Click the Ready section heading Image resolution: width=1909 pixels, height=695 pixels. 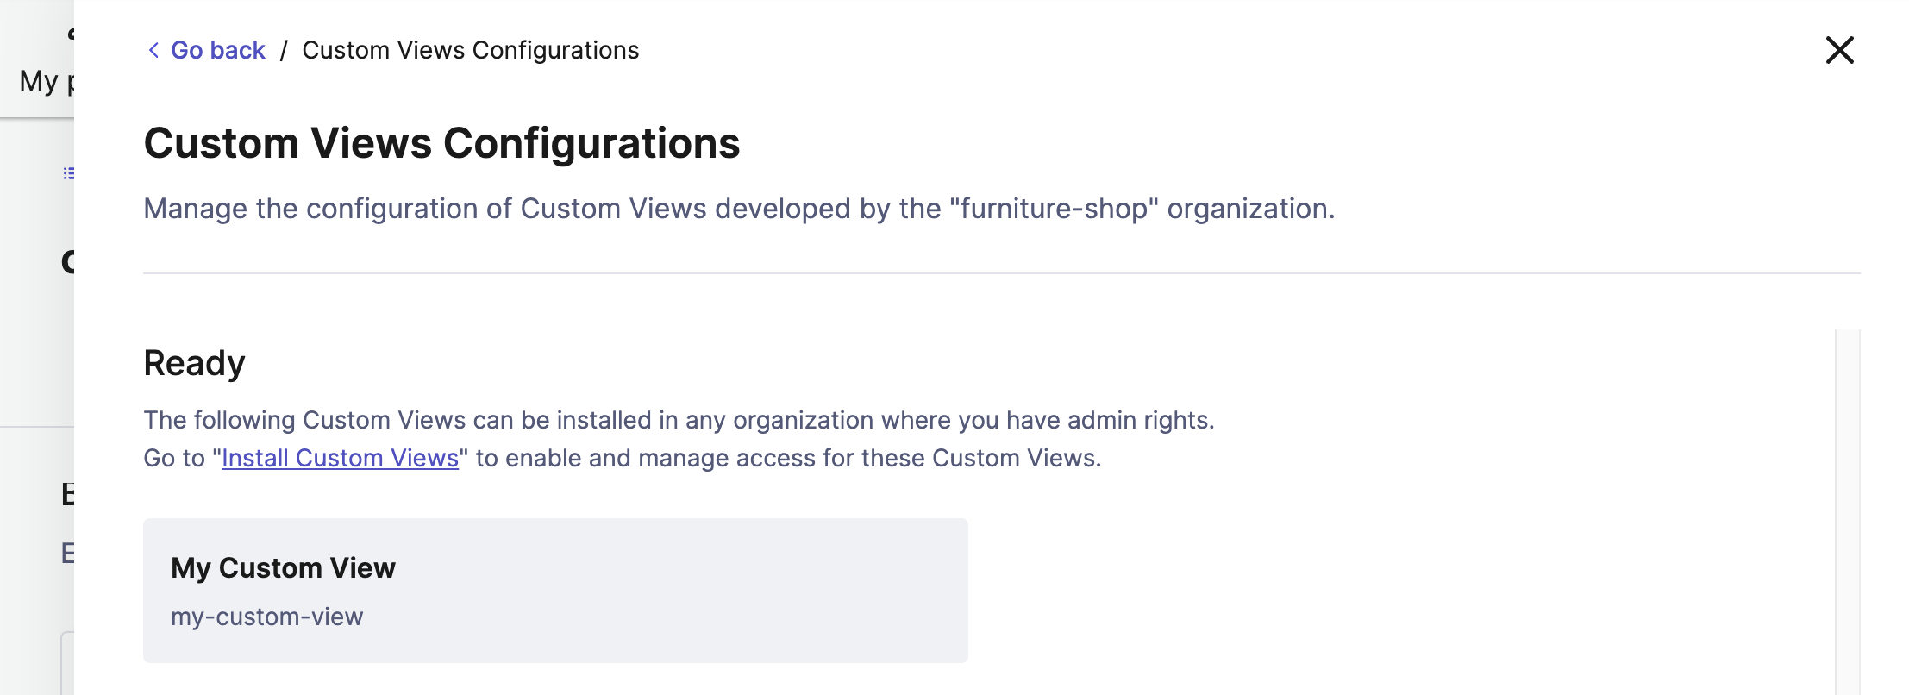194,363
